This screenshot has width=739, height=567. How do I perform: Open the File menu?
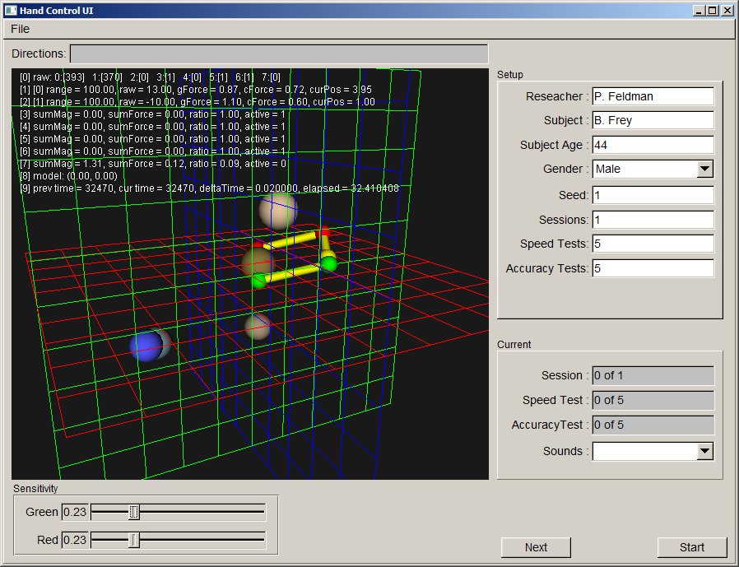20,29
